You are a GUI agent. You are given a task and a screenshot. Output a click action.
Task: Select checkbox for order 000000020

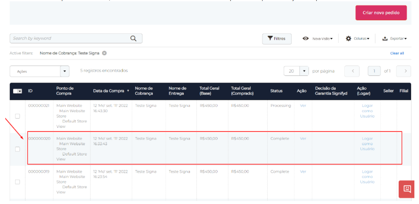click(17, 149)
